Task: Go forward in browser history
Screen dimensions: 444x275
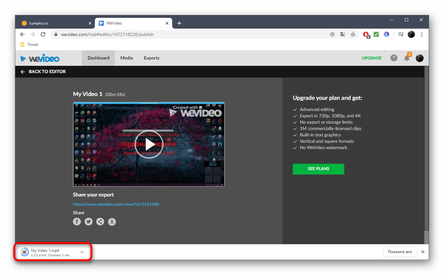Action: (33, 34)
